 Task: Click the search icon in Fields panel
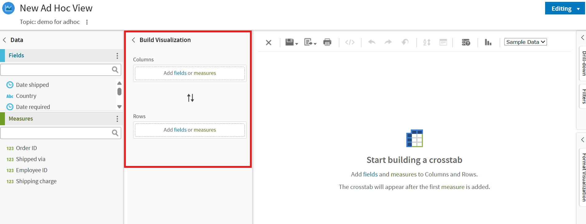coord(115,70)
